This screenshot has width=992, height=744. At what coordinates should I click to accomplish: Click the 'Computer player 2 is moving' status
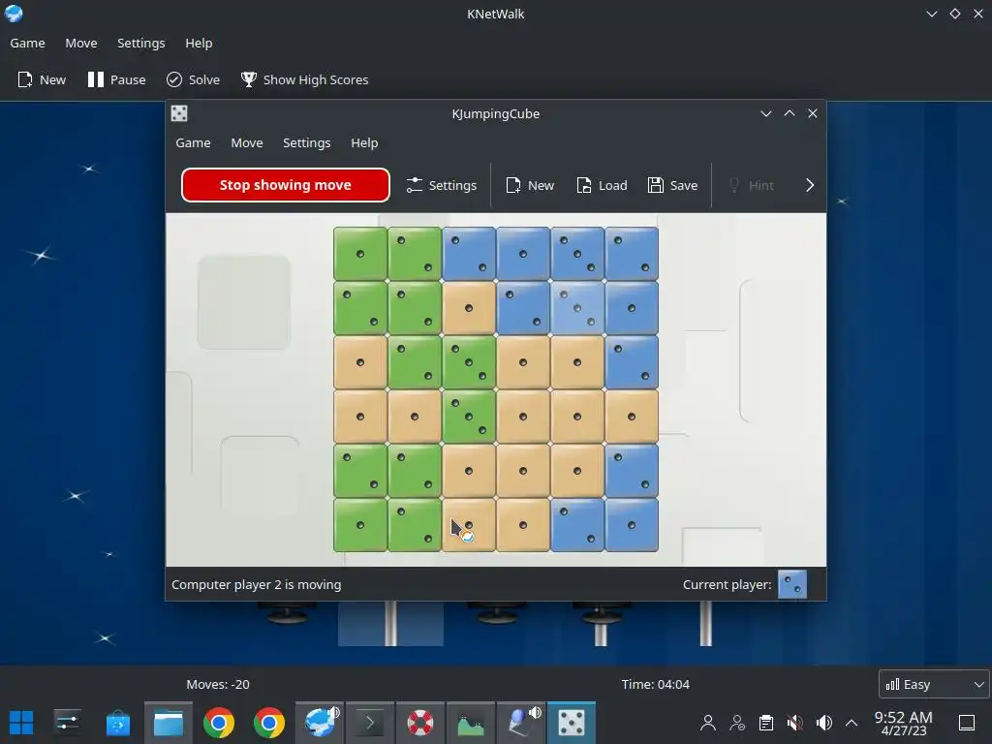[256, 584]
